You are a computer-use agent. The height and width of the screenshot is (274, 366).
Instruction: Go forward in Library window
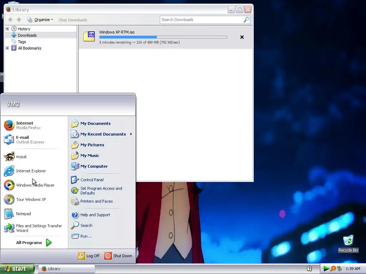[x=19, y=20]
